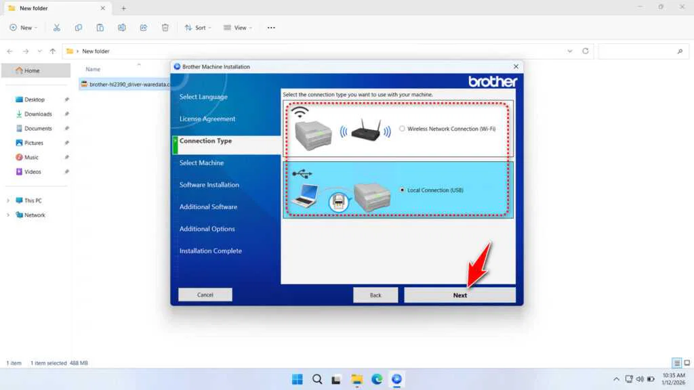Click the Next button in the installer
Viewport: 694px width, 390px height.
pyautogui.click(x=460, y=295)
